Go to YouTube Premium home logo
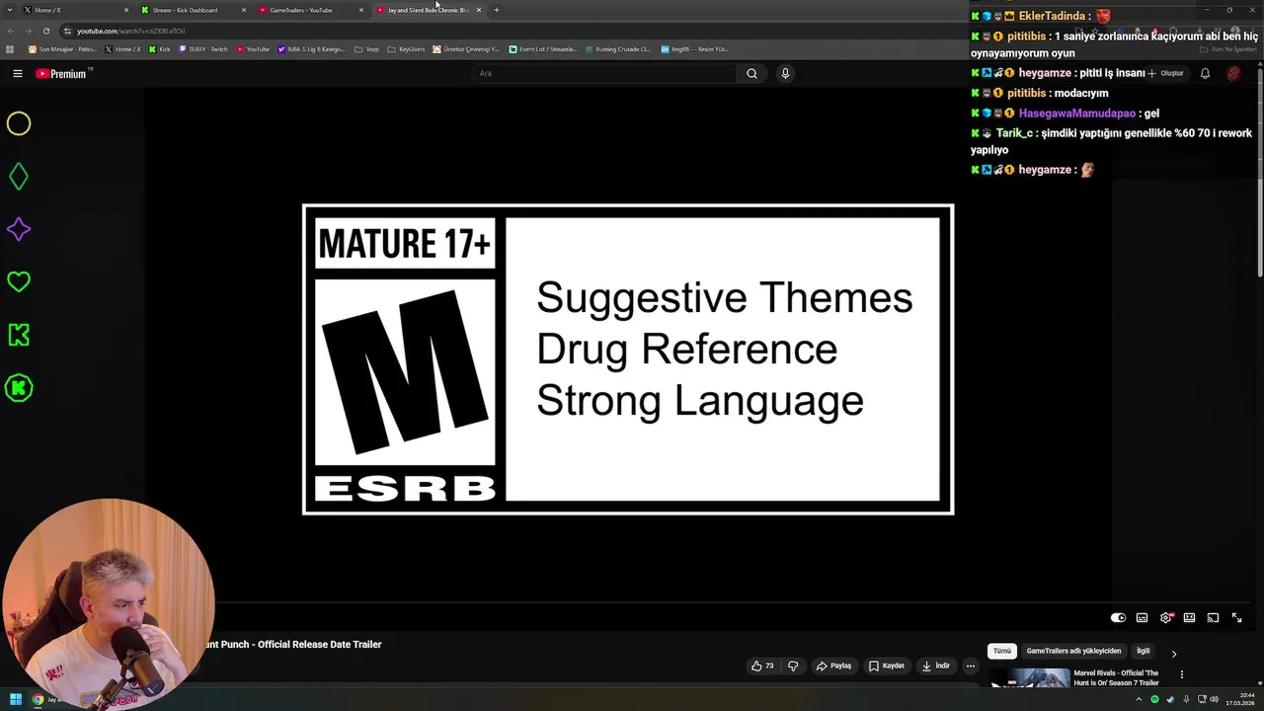The width and height of the screenshot is (1264, 711). (63, 73)
